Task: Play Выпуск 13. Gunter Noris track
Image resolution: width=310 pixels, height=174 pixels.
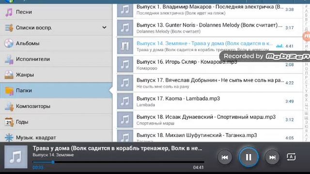Action: [x=210, y=28]
